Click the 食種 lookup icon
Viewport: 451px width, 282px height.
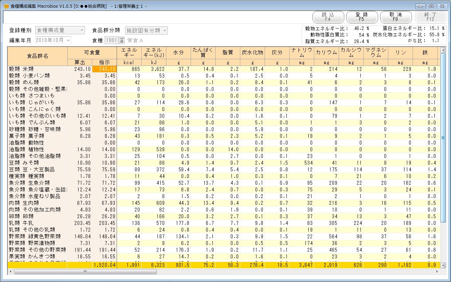click(x=122, y=40)
